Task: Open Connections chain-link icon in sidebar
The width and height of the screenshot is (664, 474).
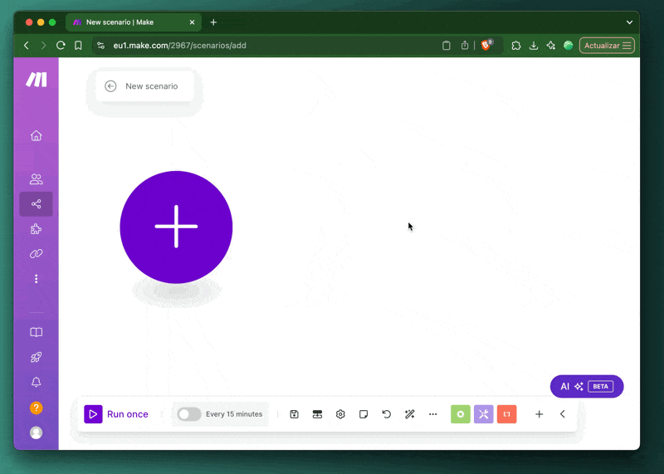Action: (36, 254)
